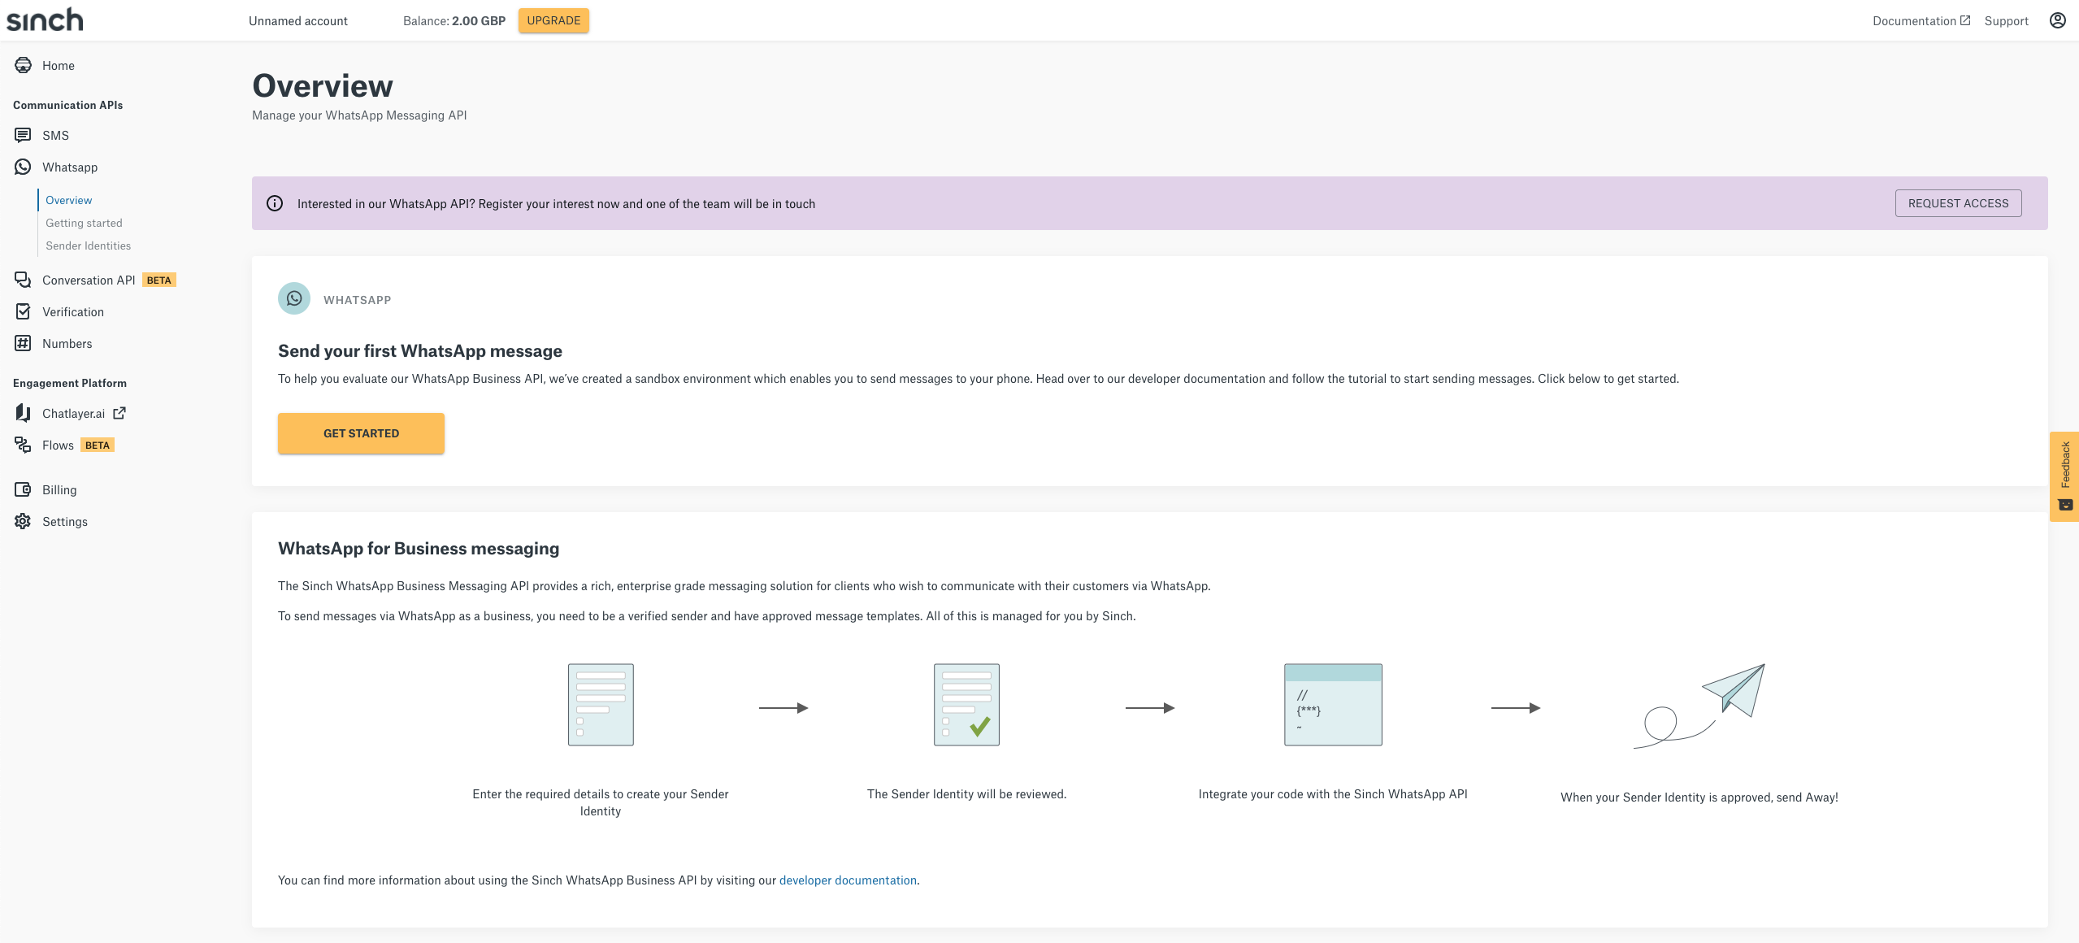Click the Whatsapp sidebar icon
This screenshot has height=943, width=2079.
pos(23,167)
